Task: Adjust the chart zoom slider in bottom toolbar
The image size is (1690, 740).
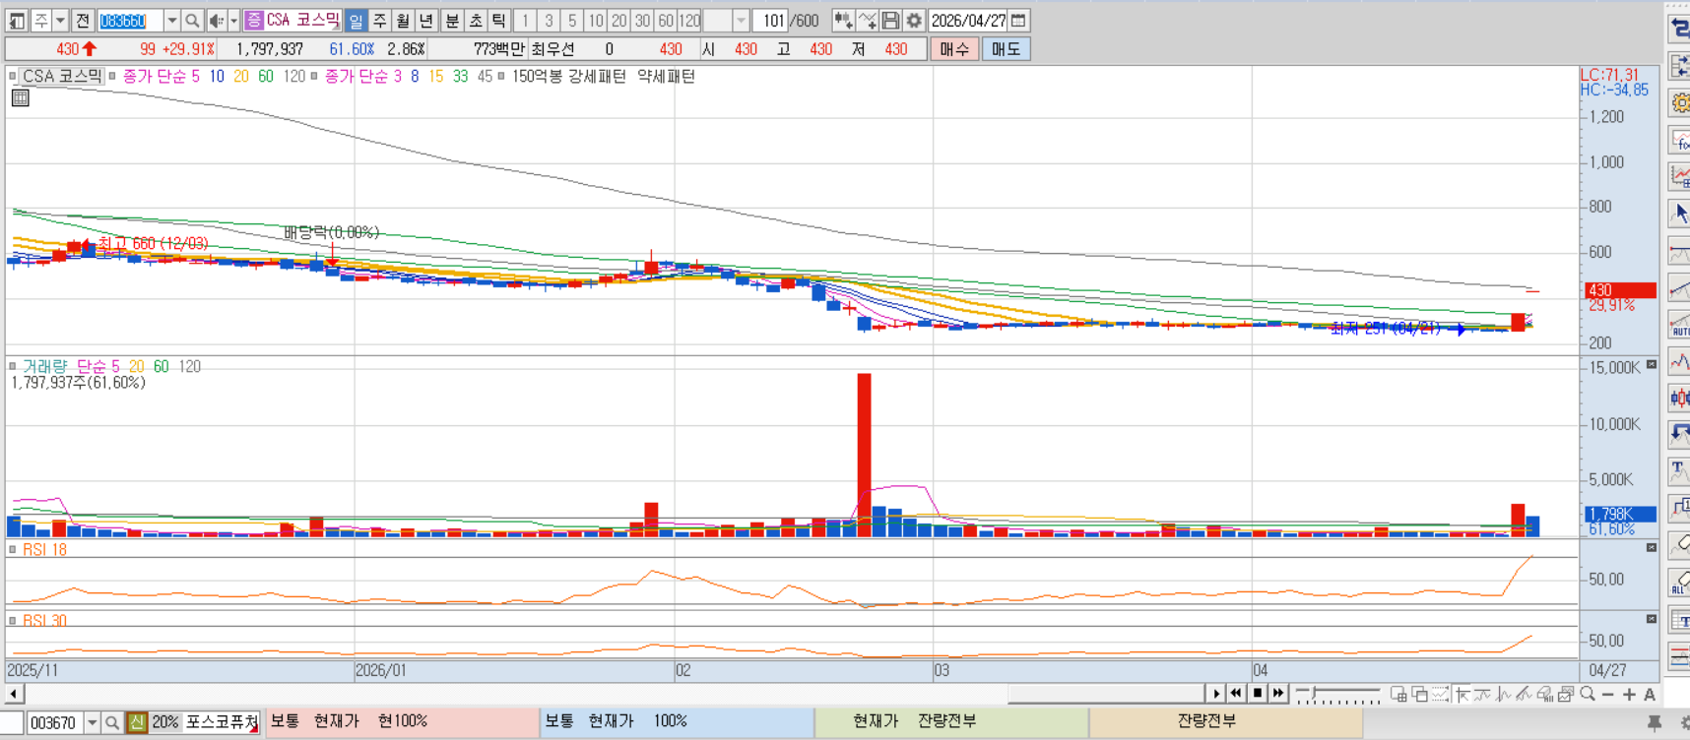Action: [x=1337, y=695]
